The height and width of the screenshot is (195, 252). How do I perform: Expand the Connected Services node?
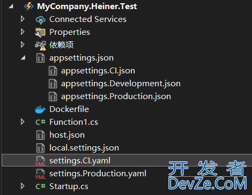pos(23,19)
